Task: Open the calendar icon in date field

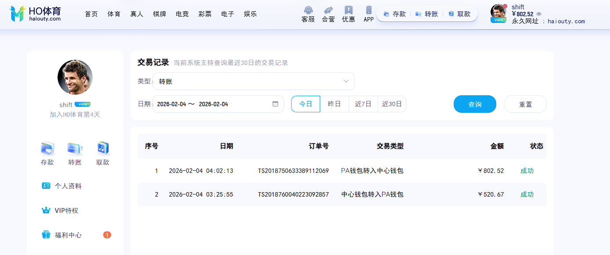Action: 275,104
